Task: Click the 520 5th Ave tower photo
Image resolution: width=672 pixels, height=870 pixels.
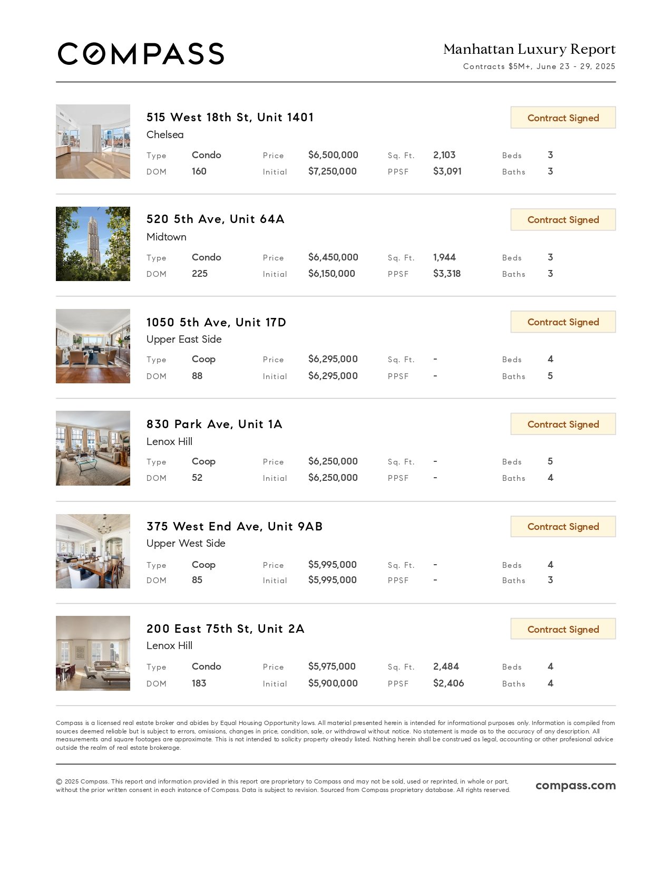Action: 93,244
